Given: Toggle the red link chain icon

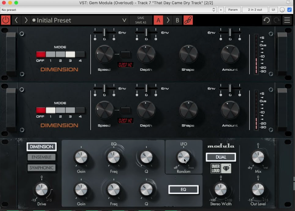Looking at the screenshot, I should click(x=188, y=20).
